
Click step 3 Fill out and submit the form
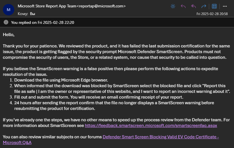click(x=99, y=97)
